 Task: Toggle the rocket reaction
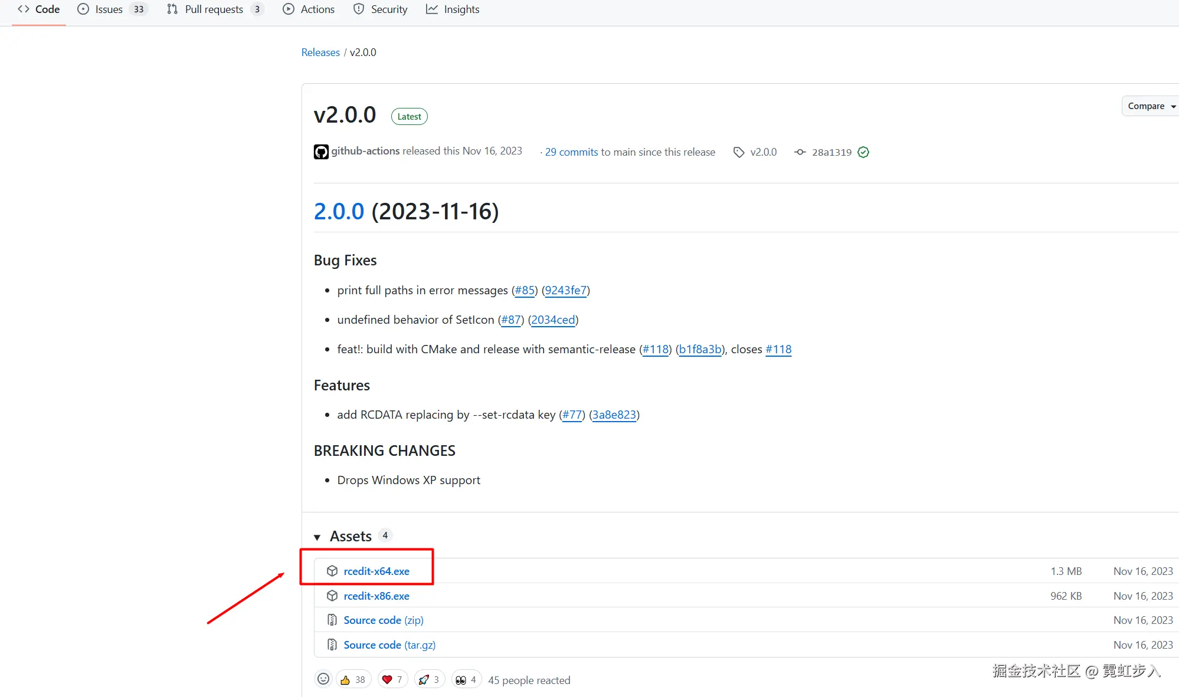[430, 679]
